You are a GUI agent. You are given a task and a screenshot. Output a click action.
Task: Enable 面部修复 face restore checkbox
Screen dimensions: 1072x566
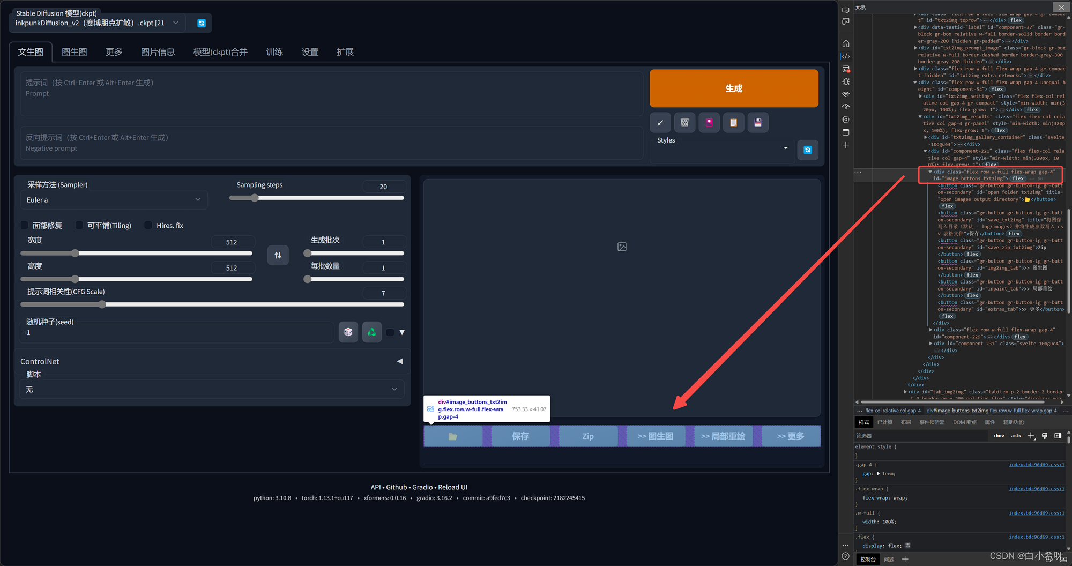tap(25, 225)
